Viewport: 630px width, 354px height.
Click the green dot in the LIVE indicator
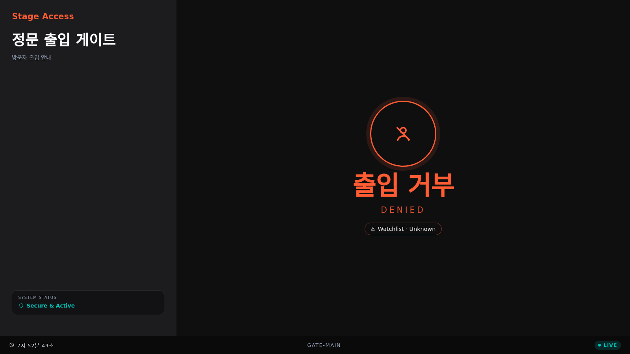point(600,345)
